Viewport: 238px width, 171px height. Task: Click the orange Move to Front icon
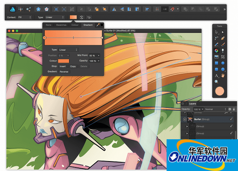(96, 9)
